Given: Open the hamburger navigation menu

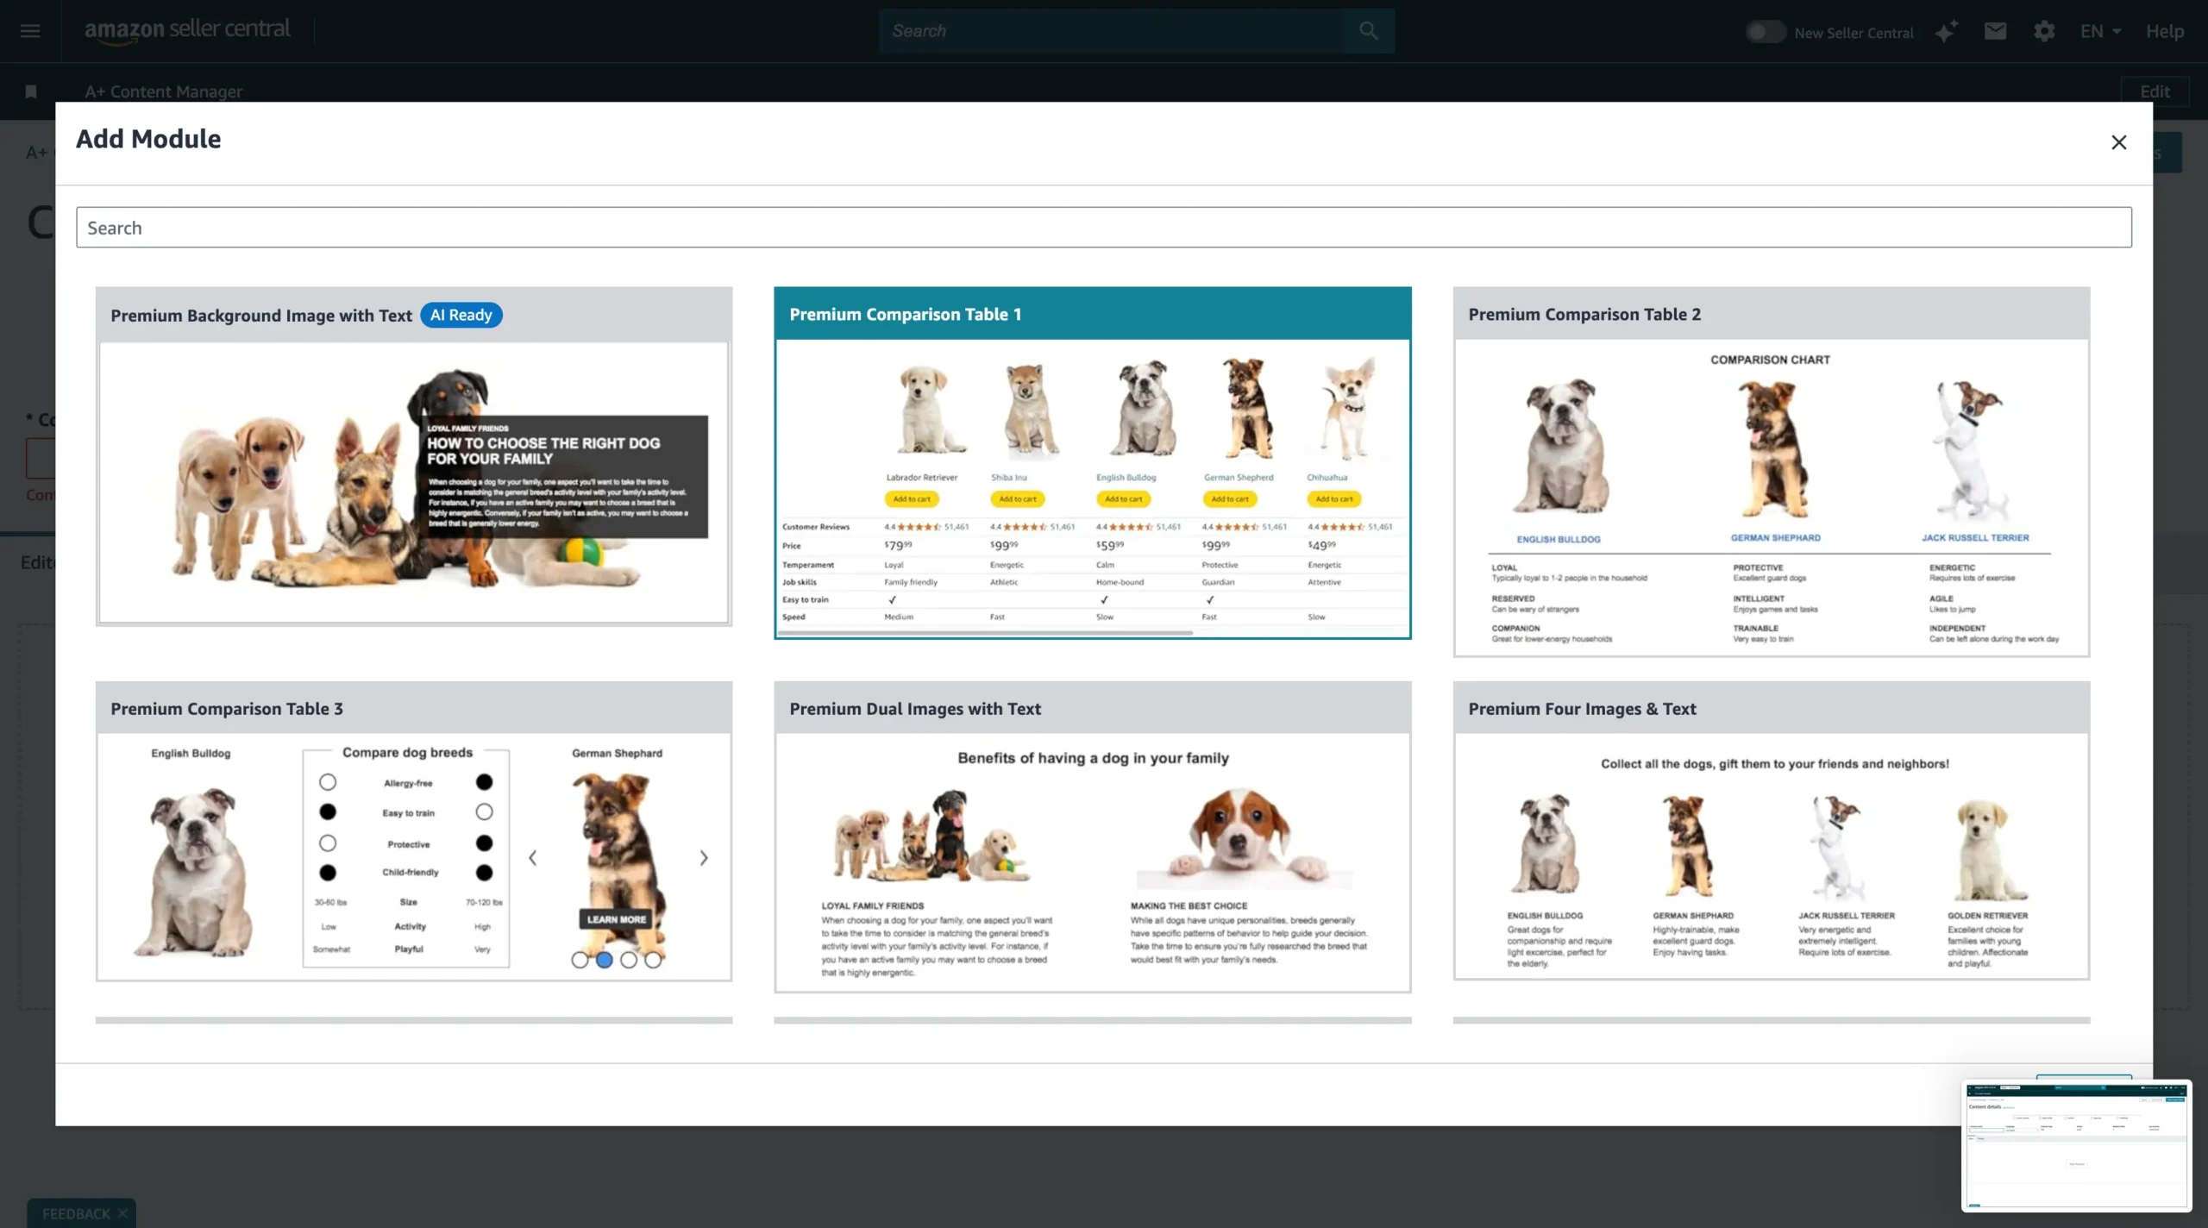Looking at the screenshot, I should click(x=30, y=31).
